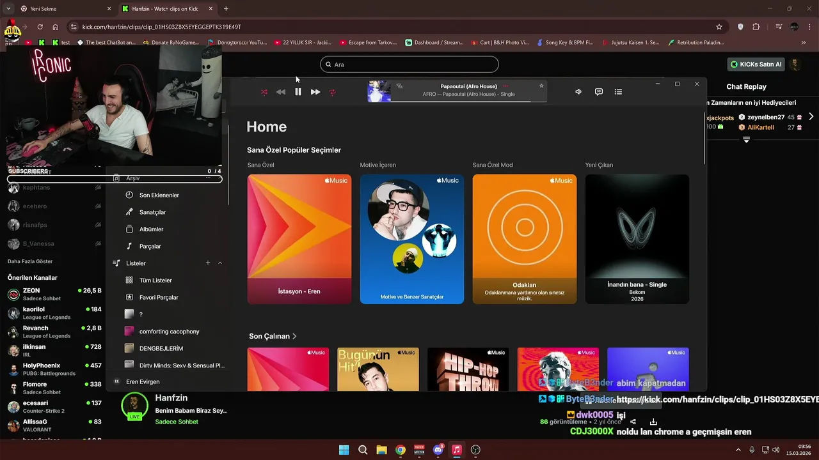Viewport: 819px width, 460px height.
Task: Show hidden tray icons chevron
Action: coord(738,450)
